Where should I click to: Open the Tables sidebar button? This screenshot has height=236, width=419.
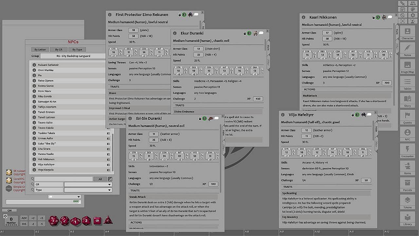point(408,84)
